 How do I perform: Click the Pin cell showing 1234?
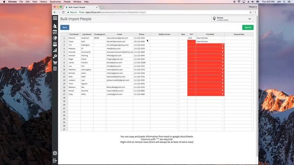click(192, 38)
